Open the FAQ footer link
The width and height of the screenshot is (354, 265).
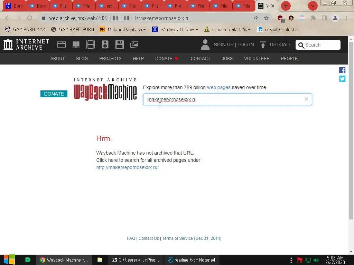pos(131,238)
